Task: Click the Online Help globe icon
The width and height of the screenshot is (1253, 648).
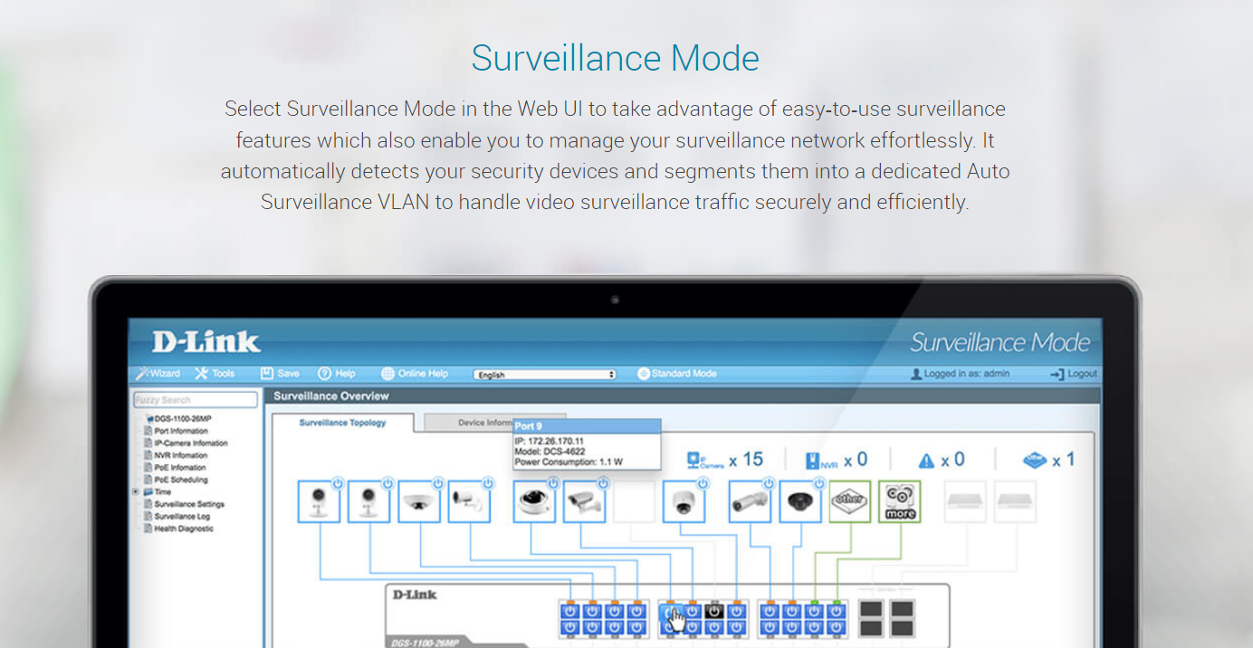Action: click(x=388, y=374)
